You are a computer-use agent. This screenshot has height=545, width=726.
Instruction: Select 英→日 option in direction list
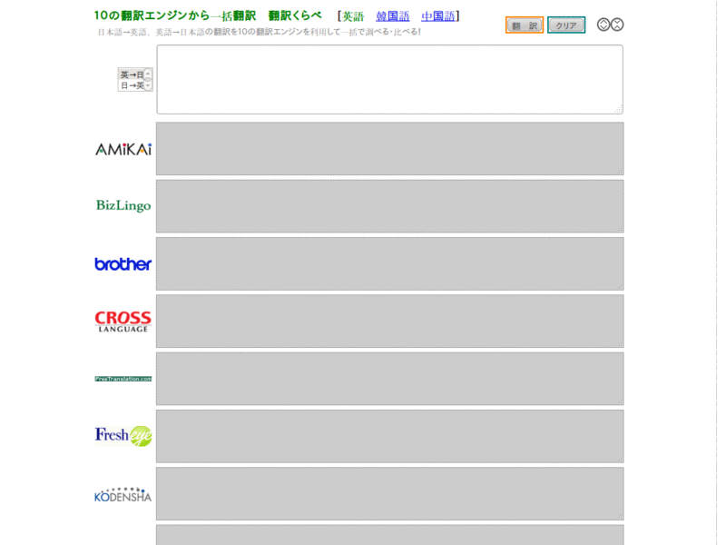pos(132,74)
